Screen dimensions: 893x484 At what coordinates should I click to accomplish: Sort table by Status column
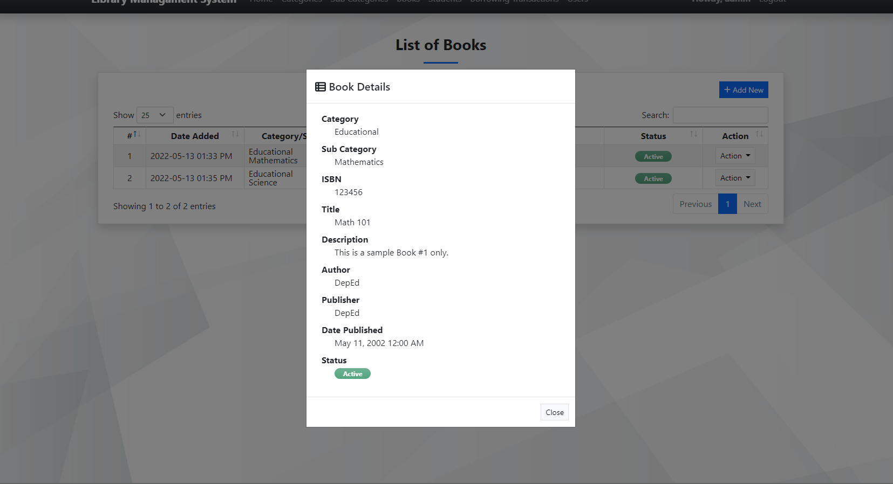(653, 136)
